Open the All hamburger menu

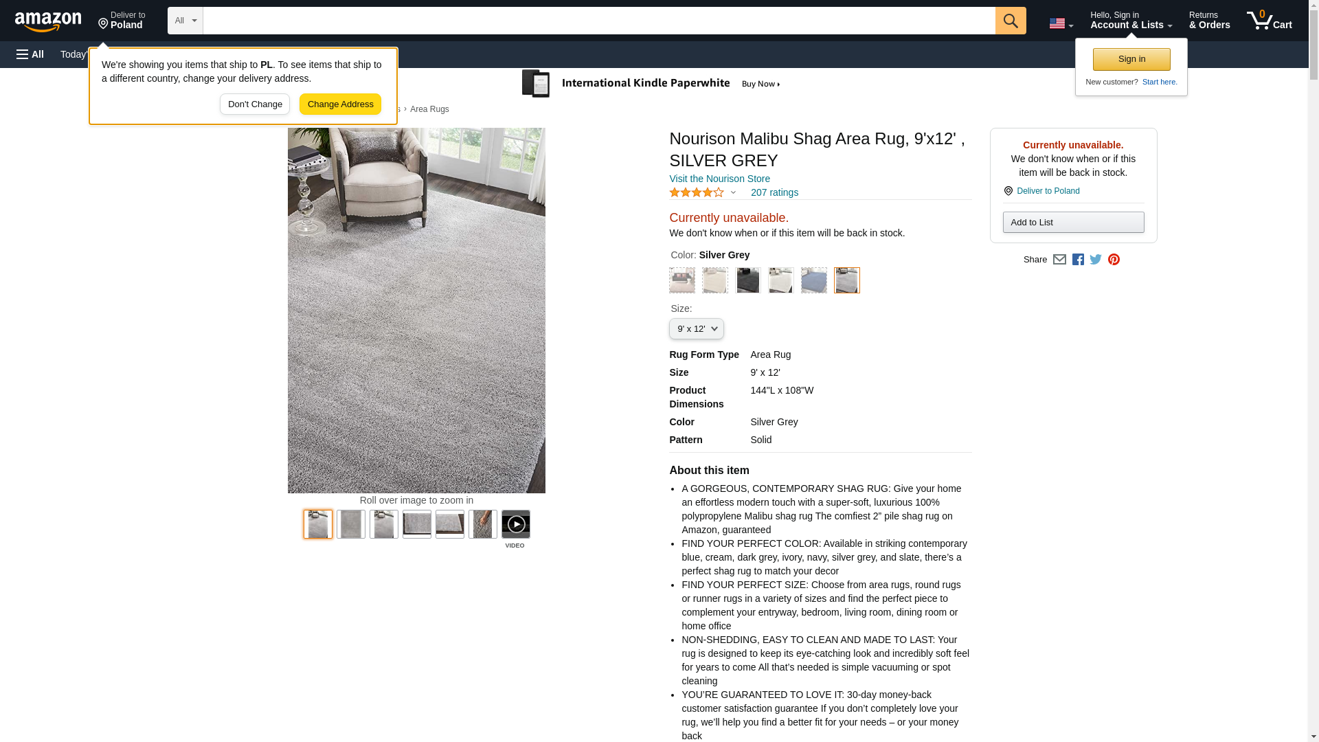30,54
